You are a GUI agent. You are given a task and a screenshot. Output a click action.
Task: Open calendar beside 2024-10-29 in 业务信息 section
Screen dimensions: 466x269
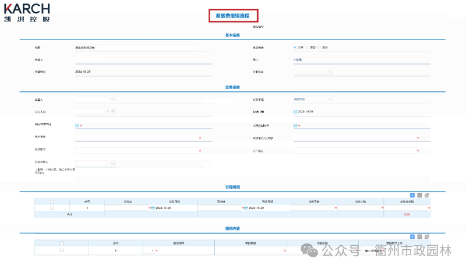(x=295, y=112)
